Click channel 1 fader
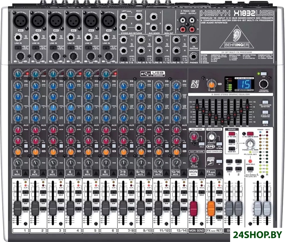Screen dimensions: 285x242 (x=17, y=208)
